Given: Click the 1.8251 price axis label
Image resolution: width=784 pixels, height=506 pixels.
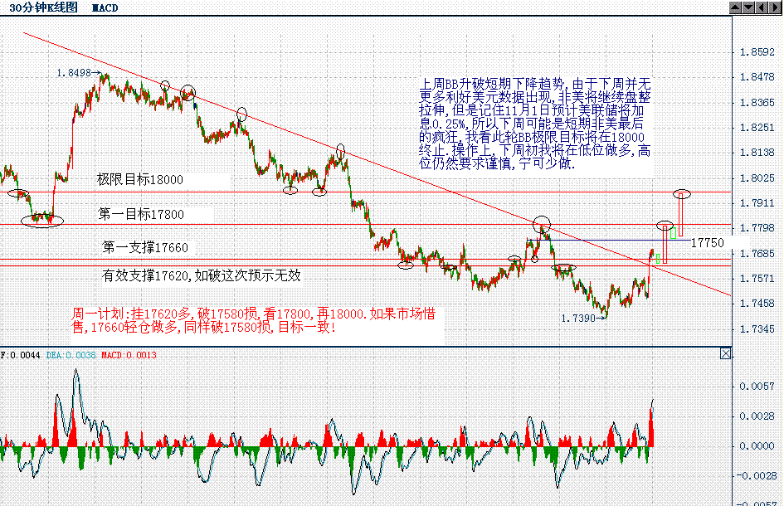Looking at the screenshot, I should [757, 128].
